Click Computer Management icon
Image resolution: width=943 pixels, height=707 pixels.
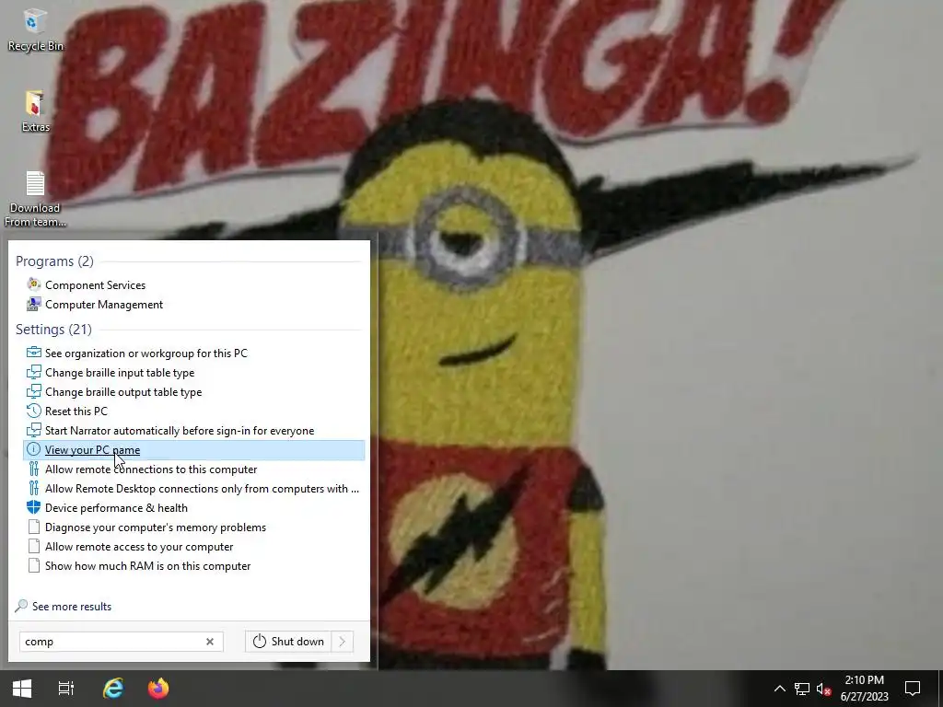click(34, 304)
